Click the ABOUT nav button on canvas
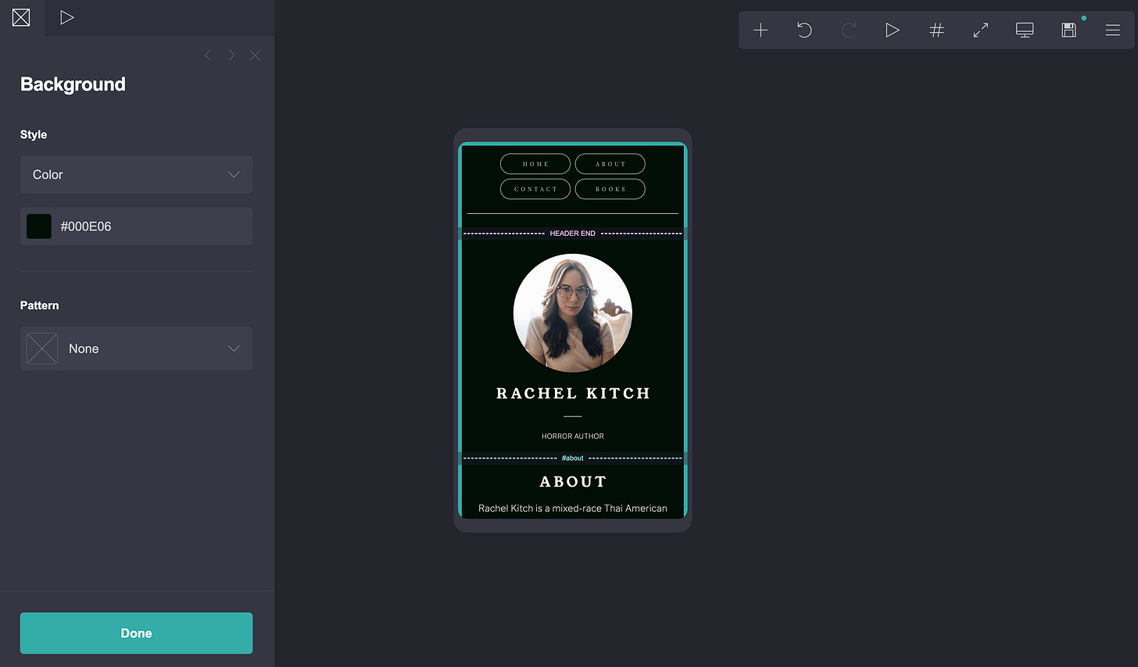Screen dimensions: 1138x667 tap(610, 164)
